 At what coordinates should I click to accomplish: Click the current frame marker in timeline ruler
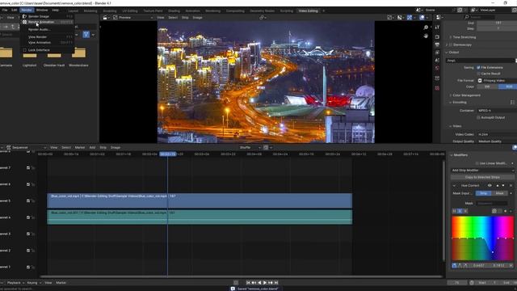coord(168,154)
